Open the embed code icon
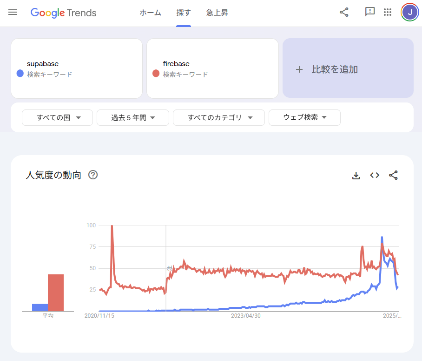This screenshot has height=361, width=422. coord(375,175)
